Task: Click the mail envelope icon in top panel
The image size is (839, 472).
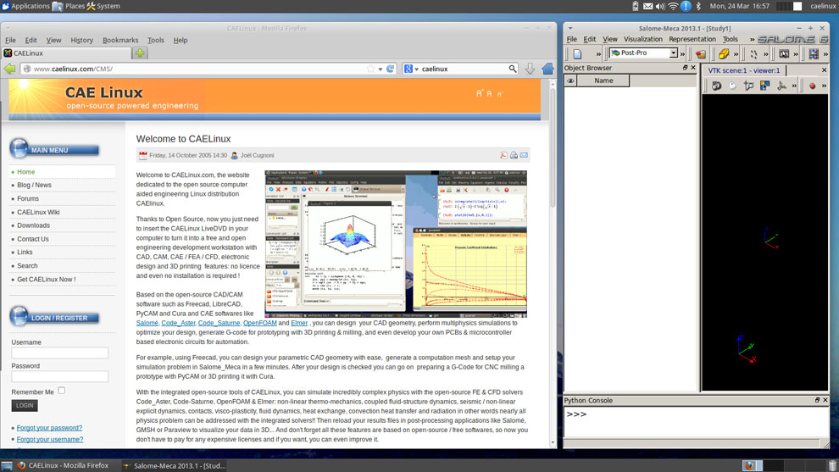Action: pyautogui.click(x=647, y=6)
